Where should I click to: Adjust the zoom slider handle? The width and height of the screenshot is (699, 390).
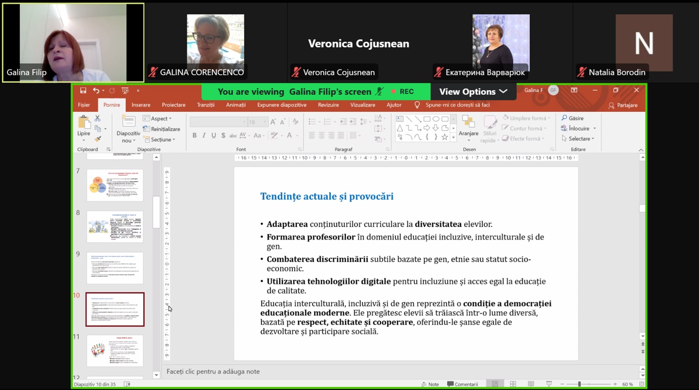pos(579,384)
